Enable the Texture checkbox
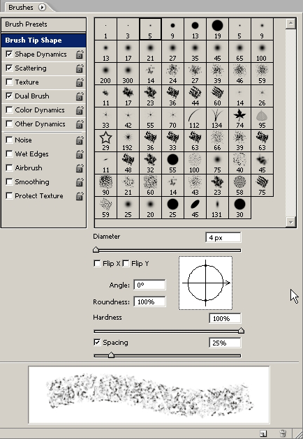Screen dimensions: 303x439 point(9,82)
